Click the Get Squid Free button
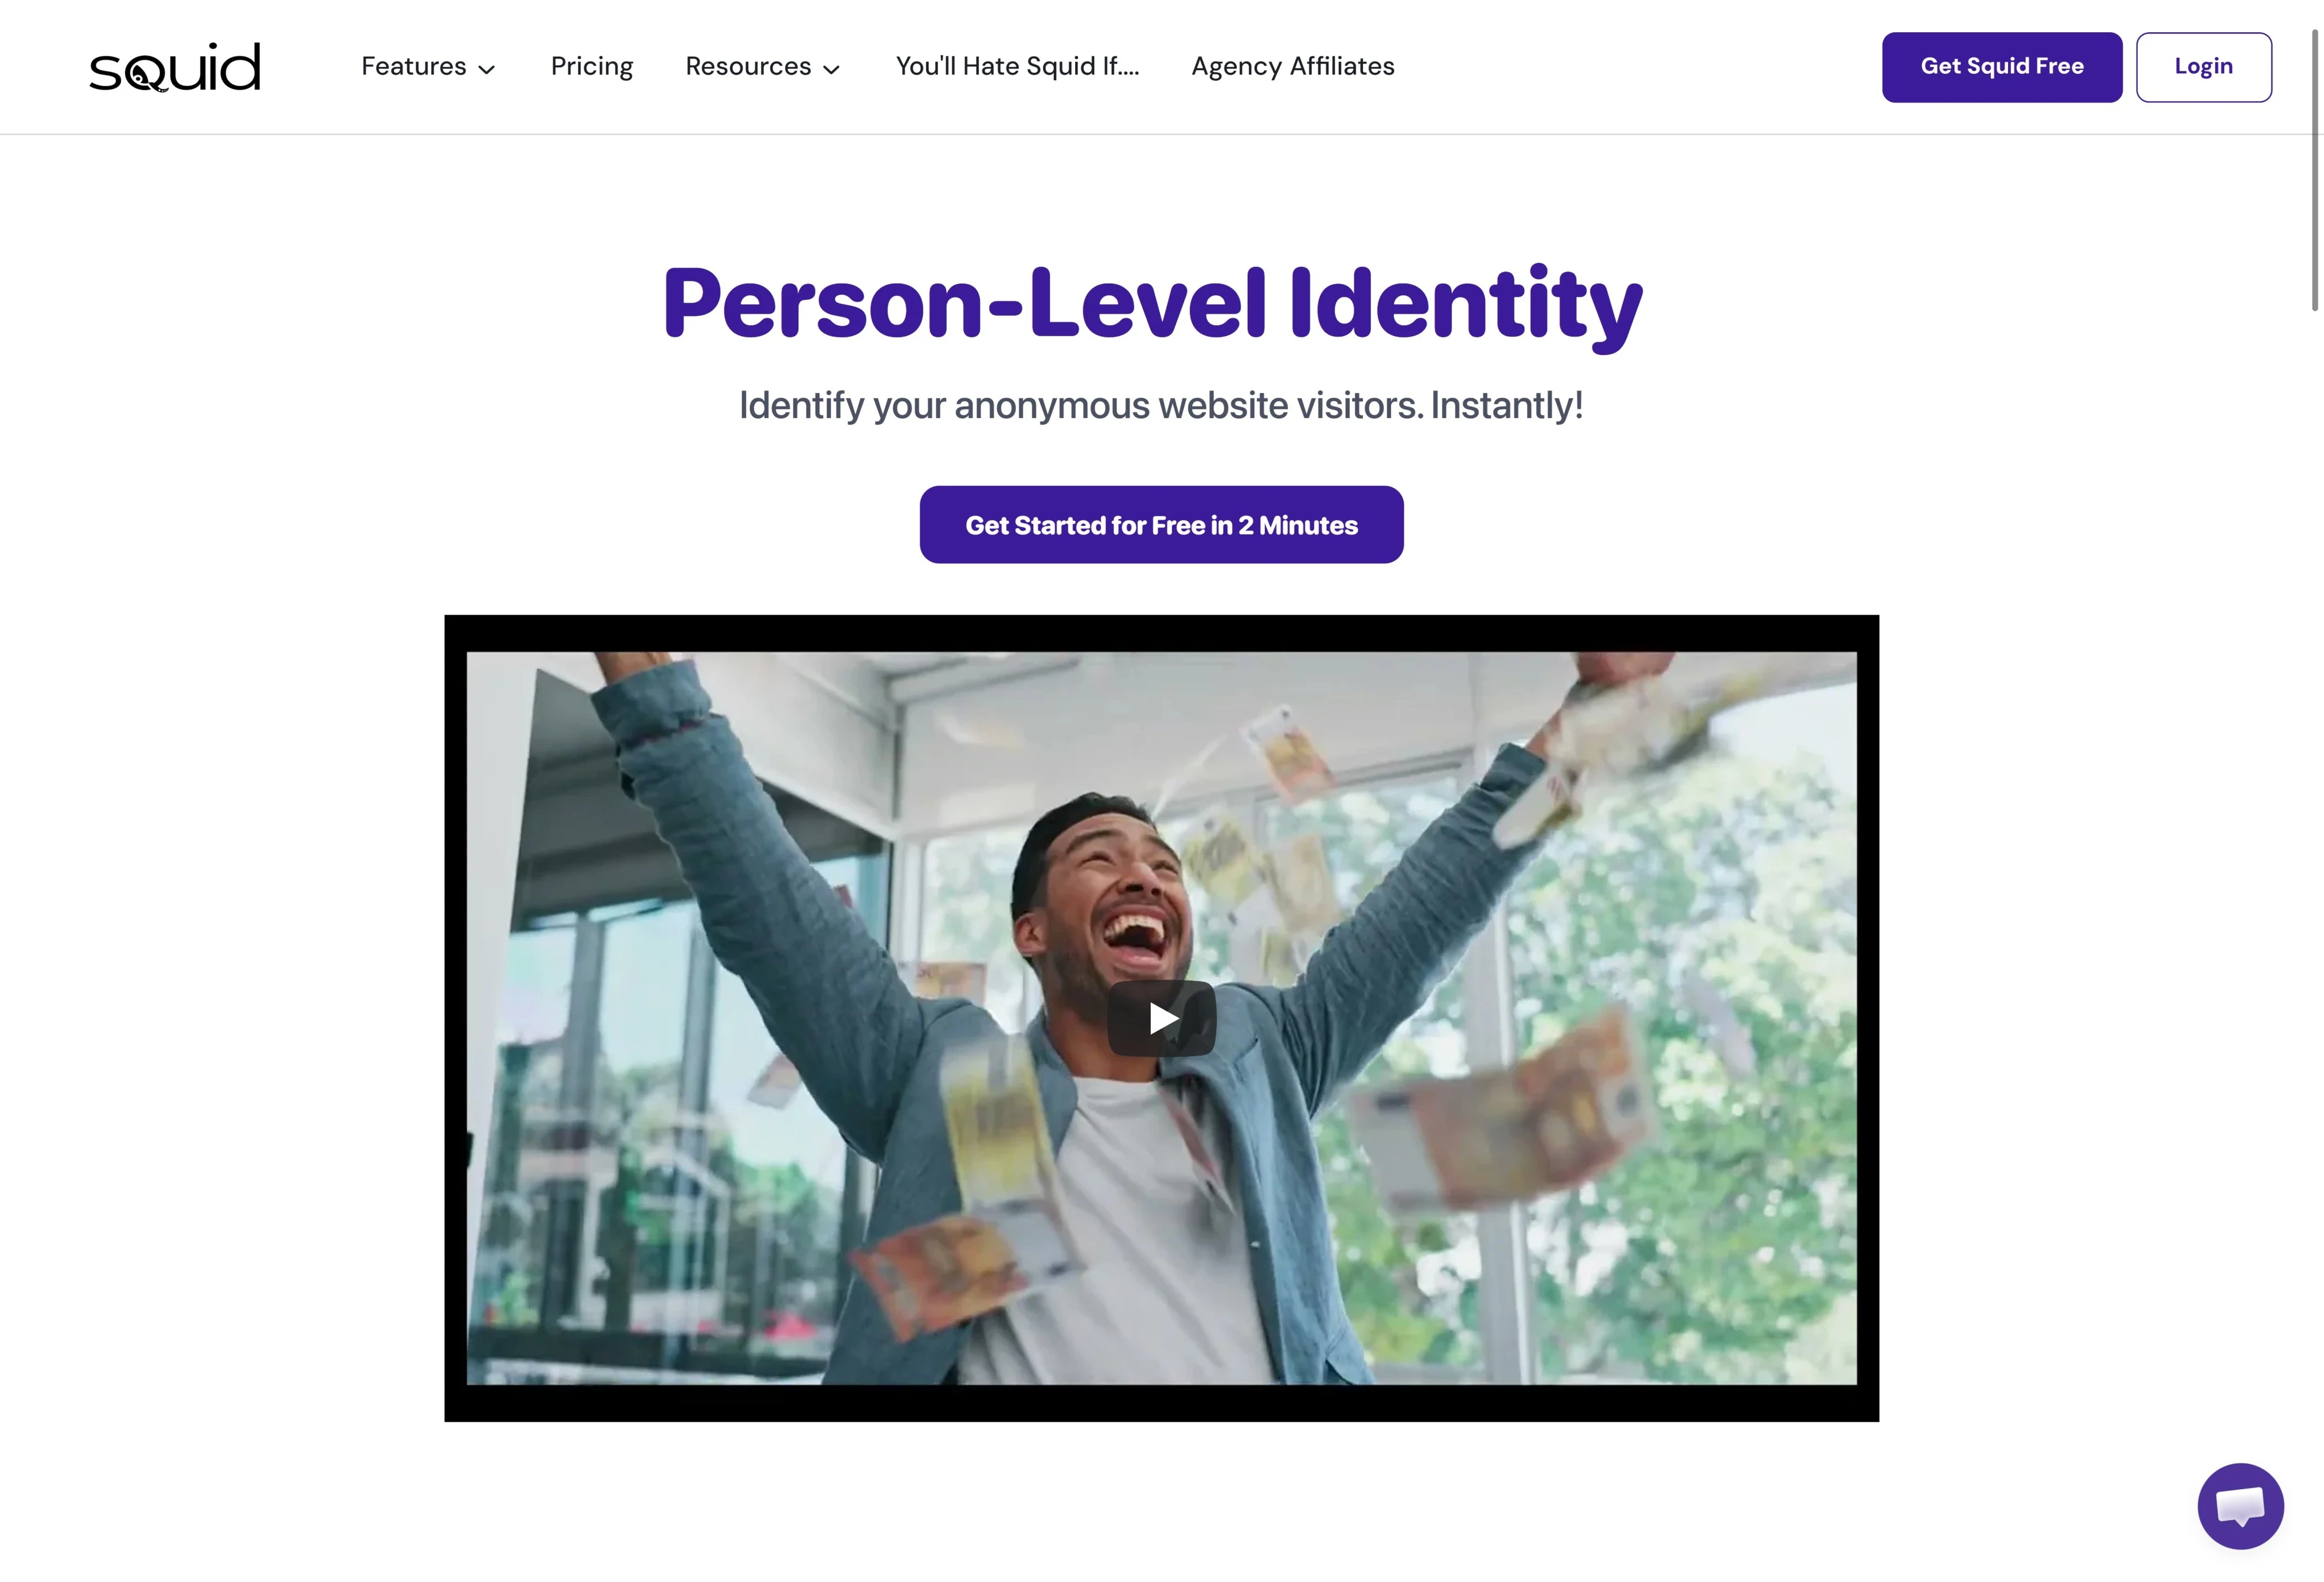 point(2001,67)
